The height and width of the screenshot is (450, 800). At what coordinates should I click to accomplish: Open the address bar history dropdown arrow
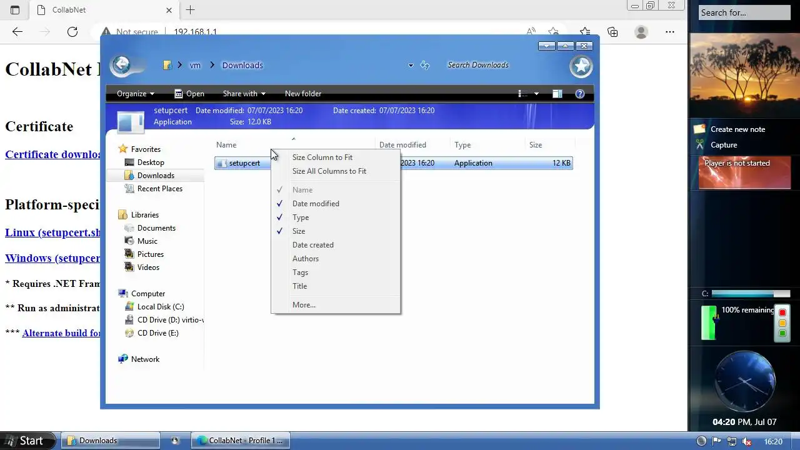[x=411, y=65]
